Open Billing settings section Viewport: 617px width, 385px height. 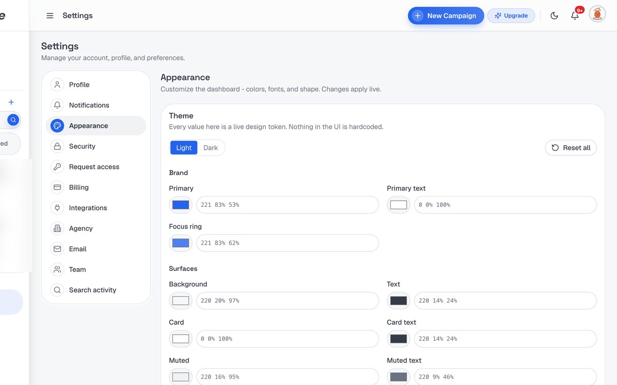[x=96, y=187]
